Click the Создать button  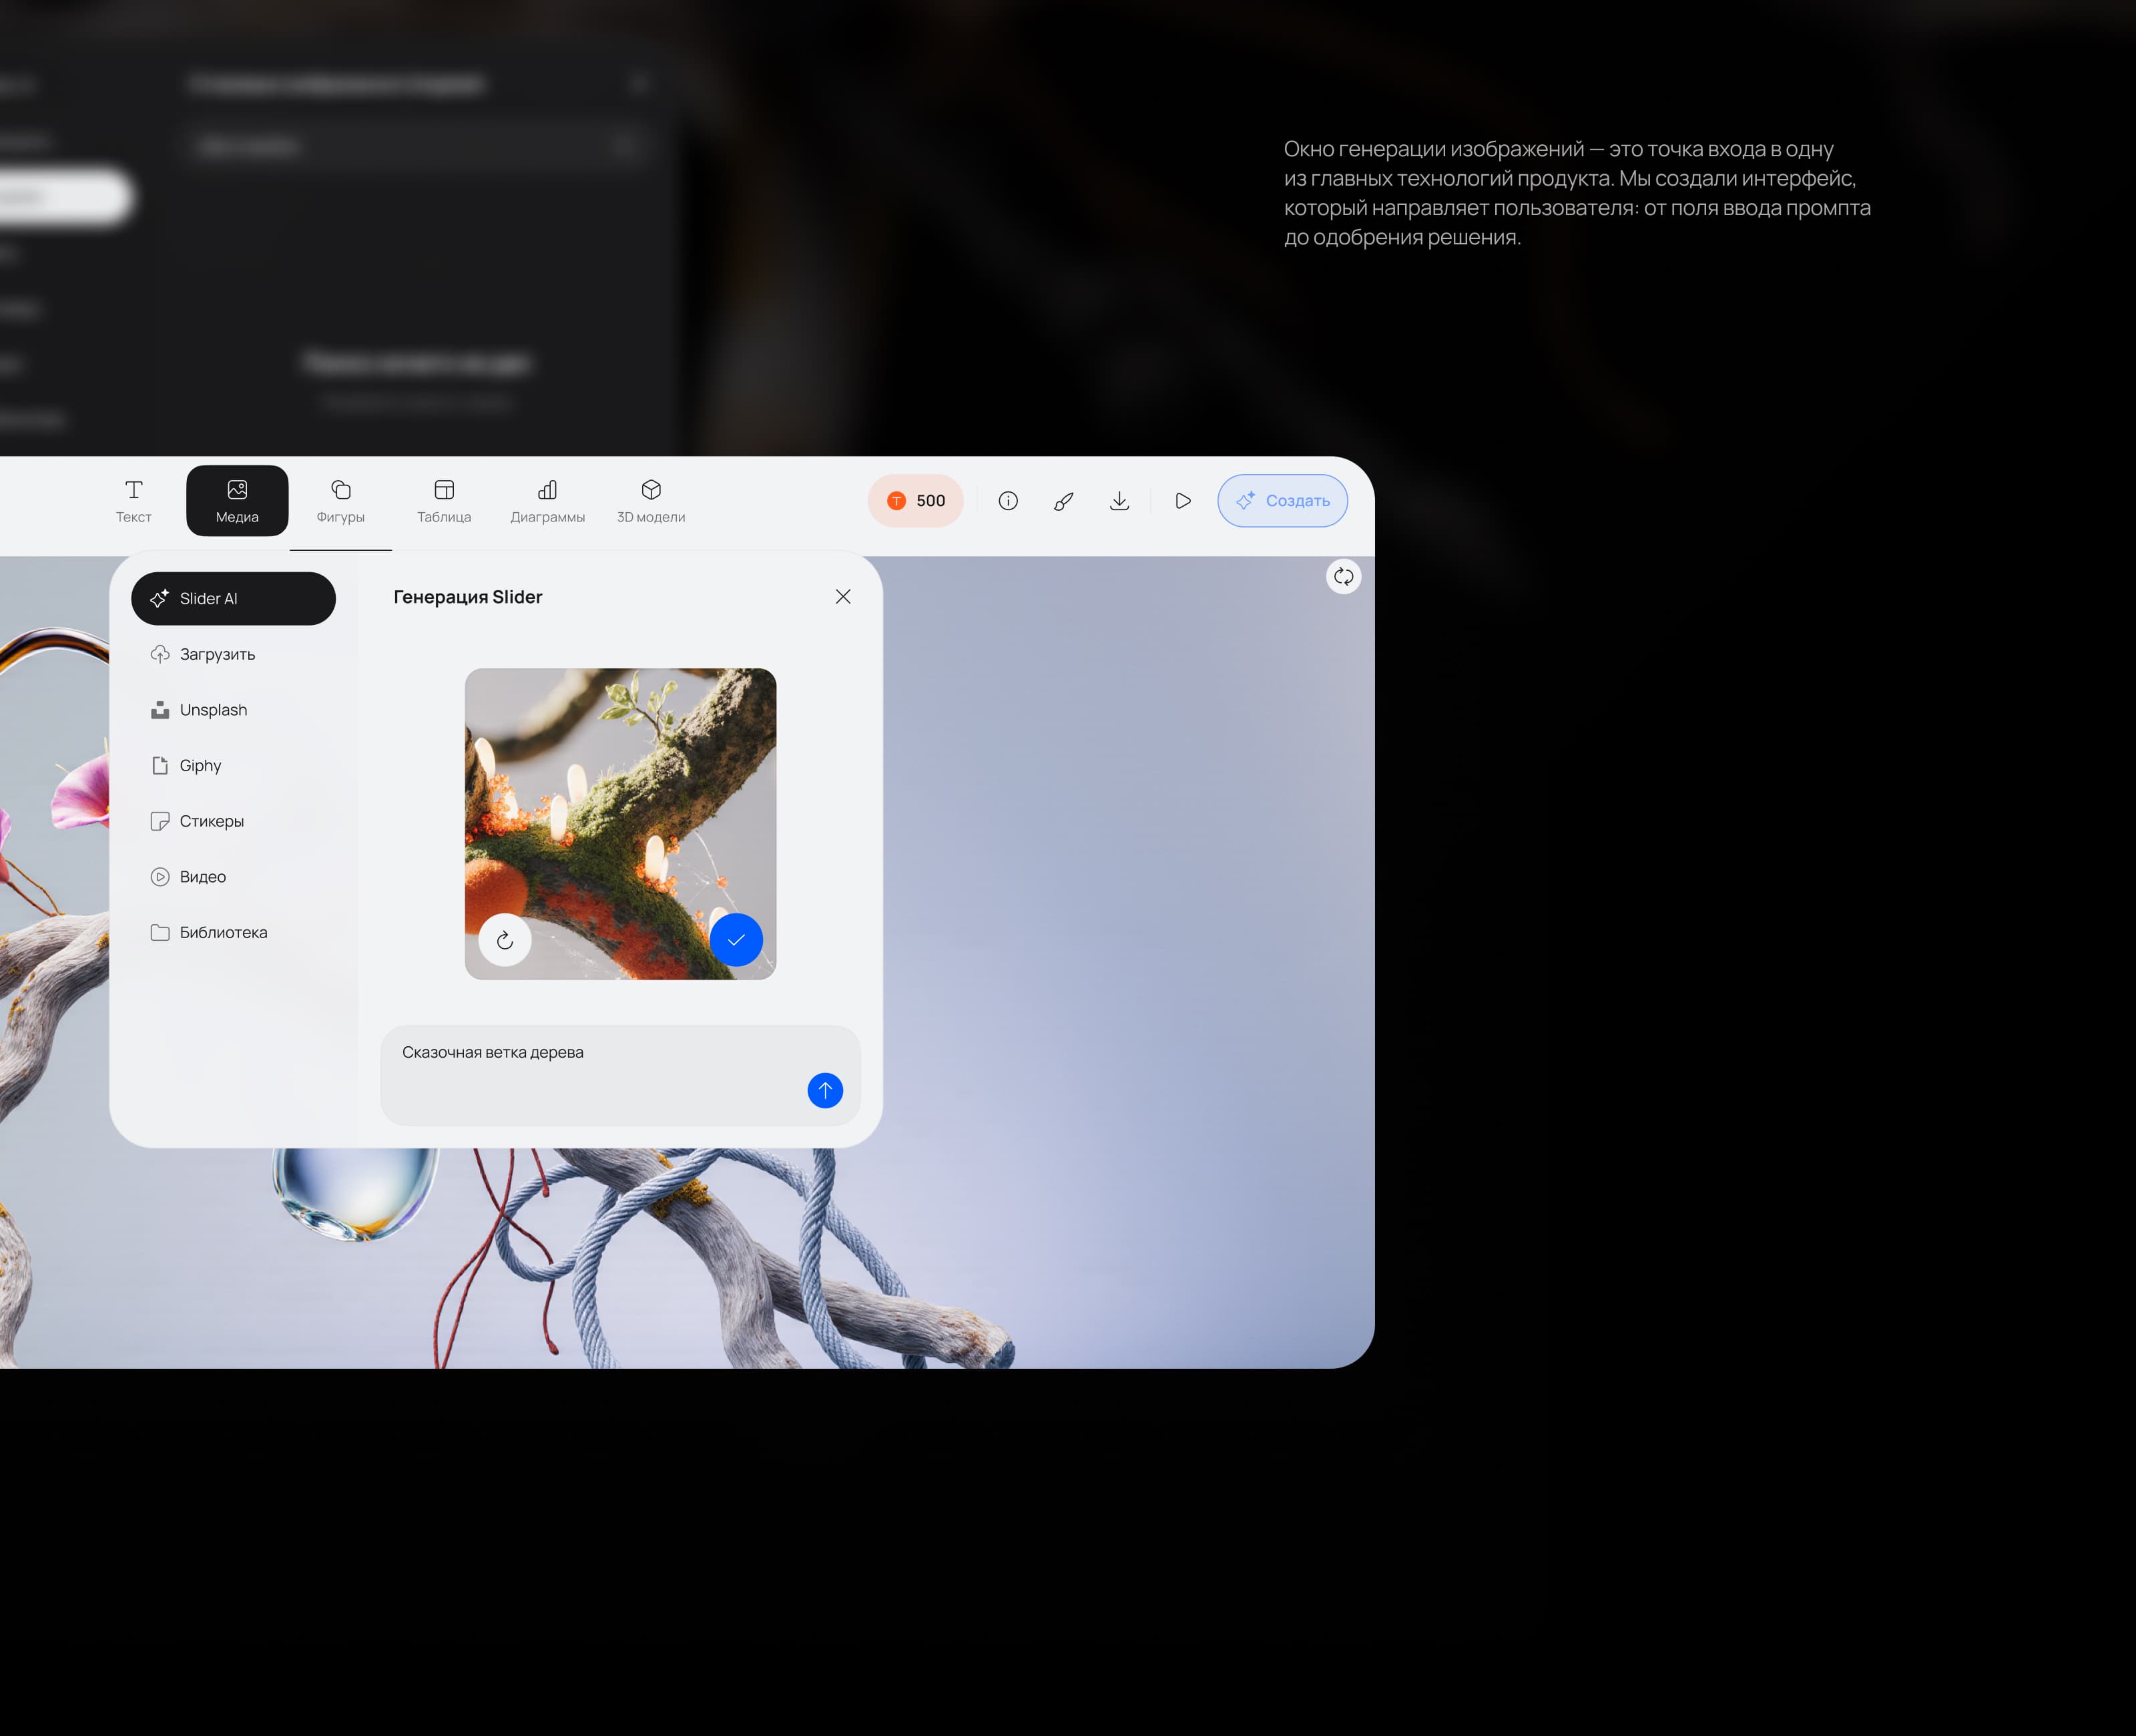coord(1282,501)
